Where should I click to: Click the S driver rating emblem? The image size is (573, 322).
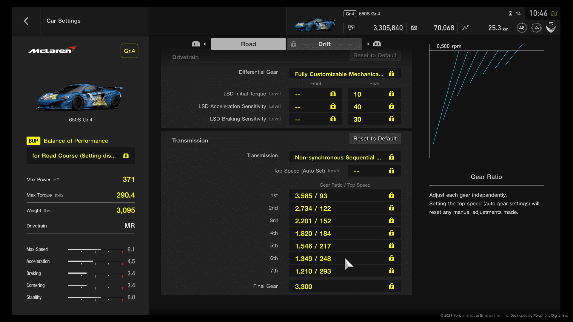(x=551, y=27)
